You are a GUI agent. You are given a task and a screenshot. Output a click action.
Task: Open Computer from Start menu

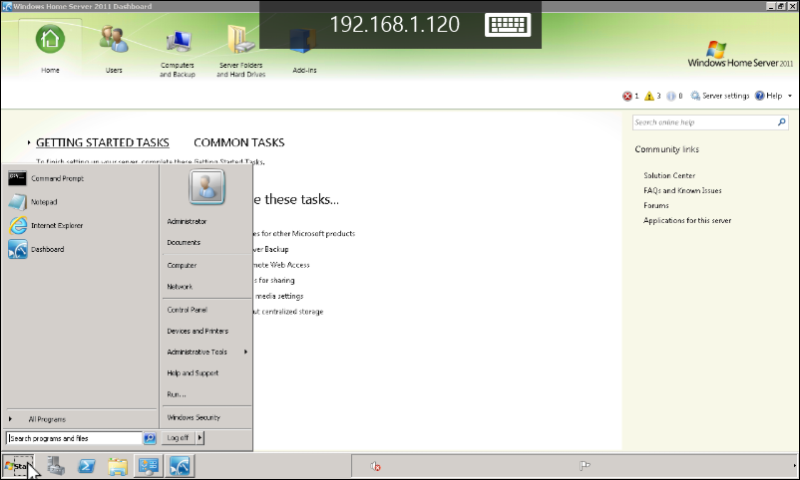click(x=182, y=266)
